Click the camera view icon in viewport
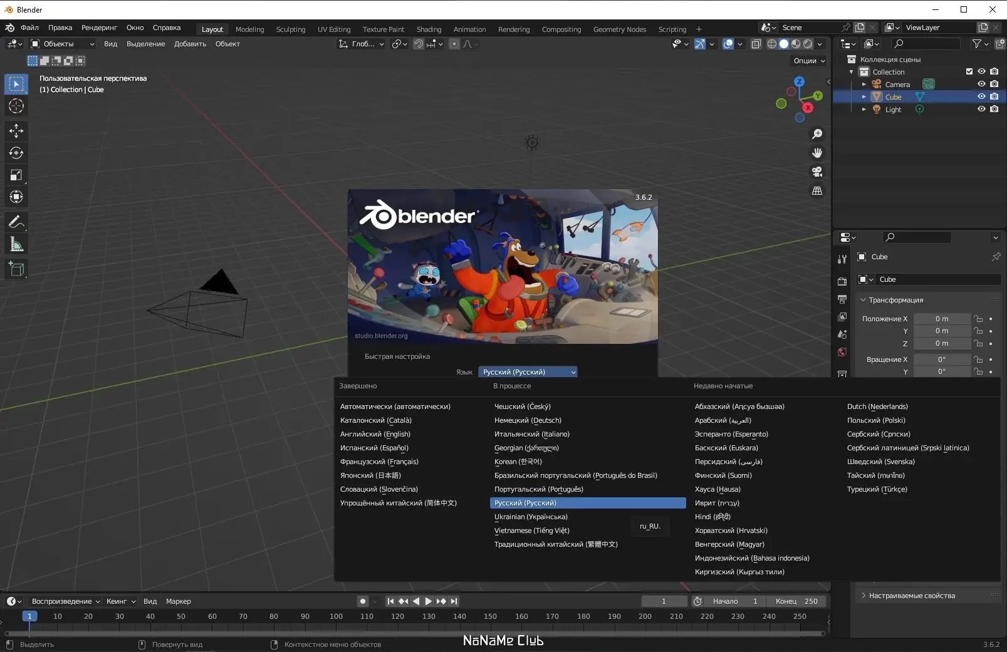Screen dimensions: 1007x652 pos(817,172)
